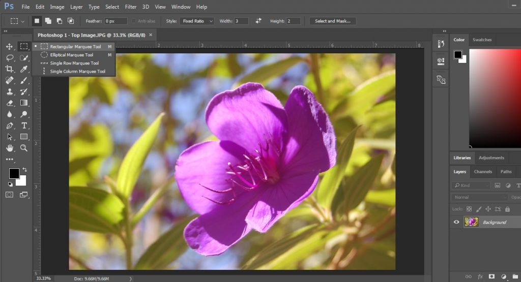Switch to the Swatches tab
521x282 pixels.
click(482, 40)
